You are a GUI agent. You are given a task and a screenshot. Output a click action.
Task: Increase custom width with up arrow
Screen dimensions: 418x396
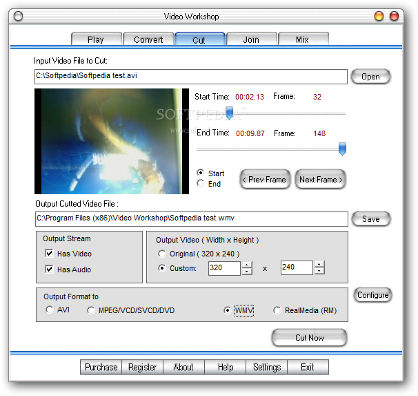(247, 265)
